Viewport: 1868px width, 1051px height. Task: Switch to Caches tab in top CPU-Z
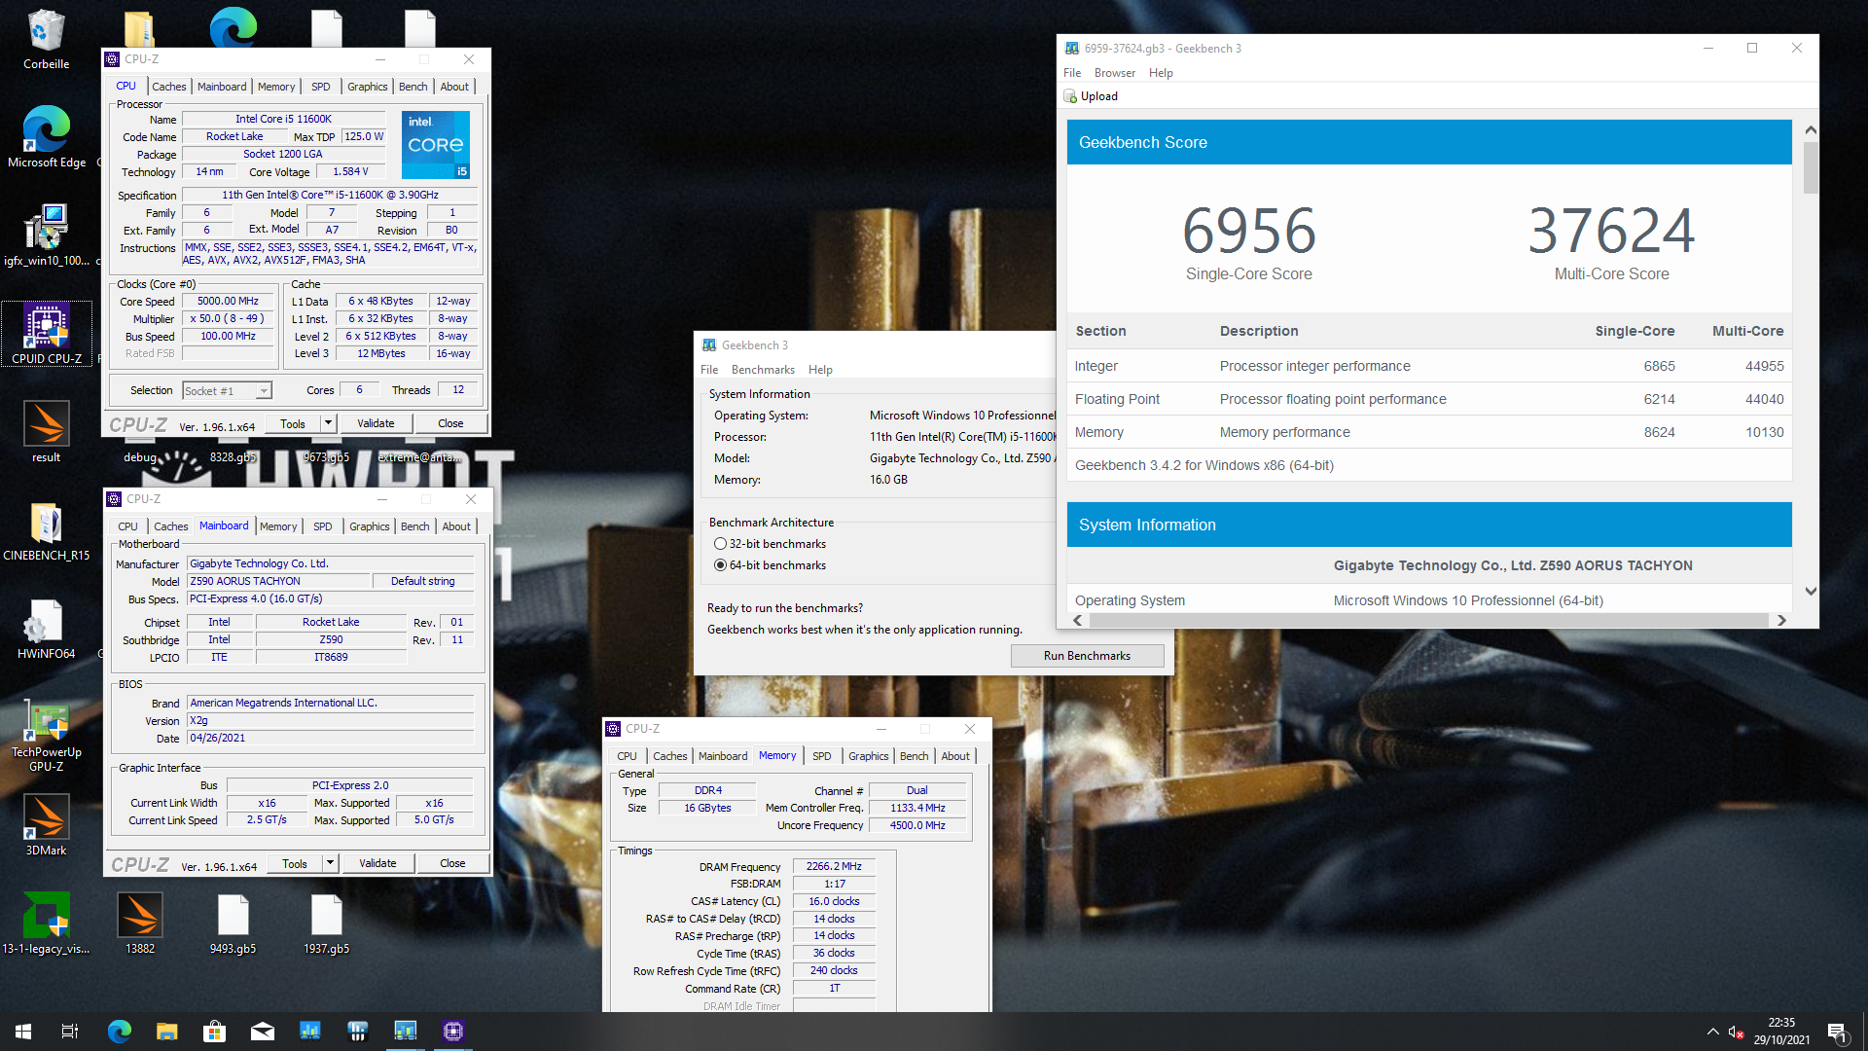(x=168, y=87)
